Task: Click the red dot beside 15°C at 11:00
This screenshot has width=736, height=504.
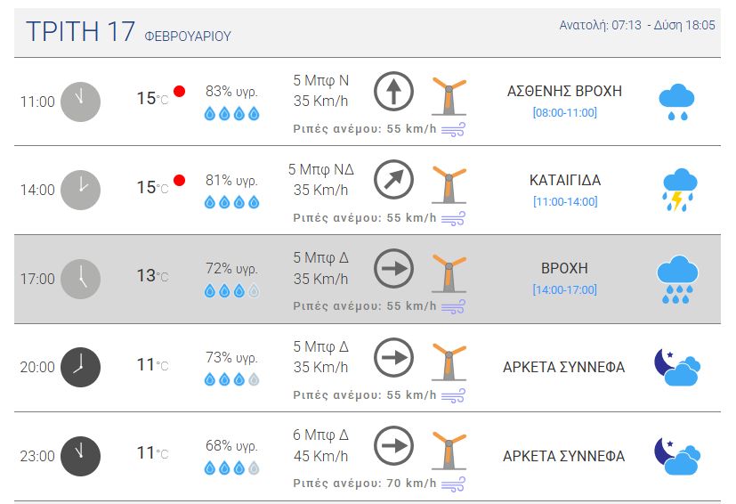Action: (x=180, y=92)
